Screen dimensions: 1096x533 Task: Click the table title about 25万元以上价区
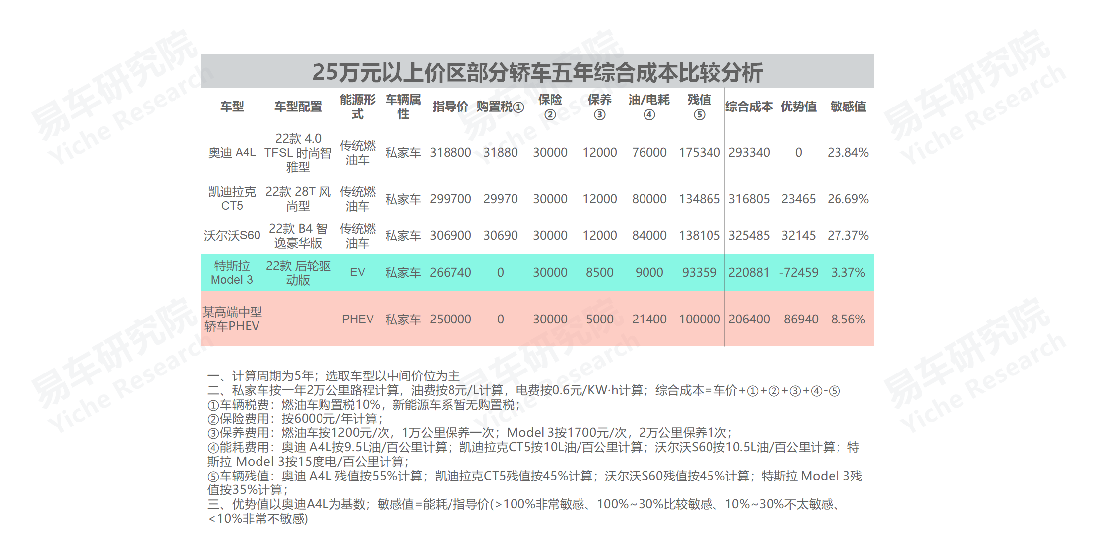(x=537, y=72)
